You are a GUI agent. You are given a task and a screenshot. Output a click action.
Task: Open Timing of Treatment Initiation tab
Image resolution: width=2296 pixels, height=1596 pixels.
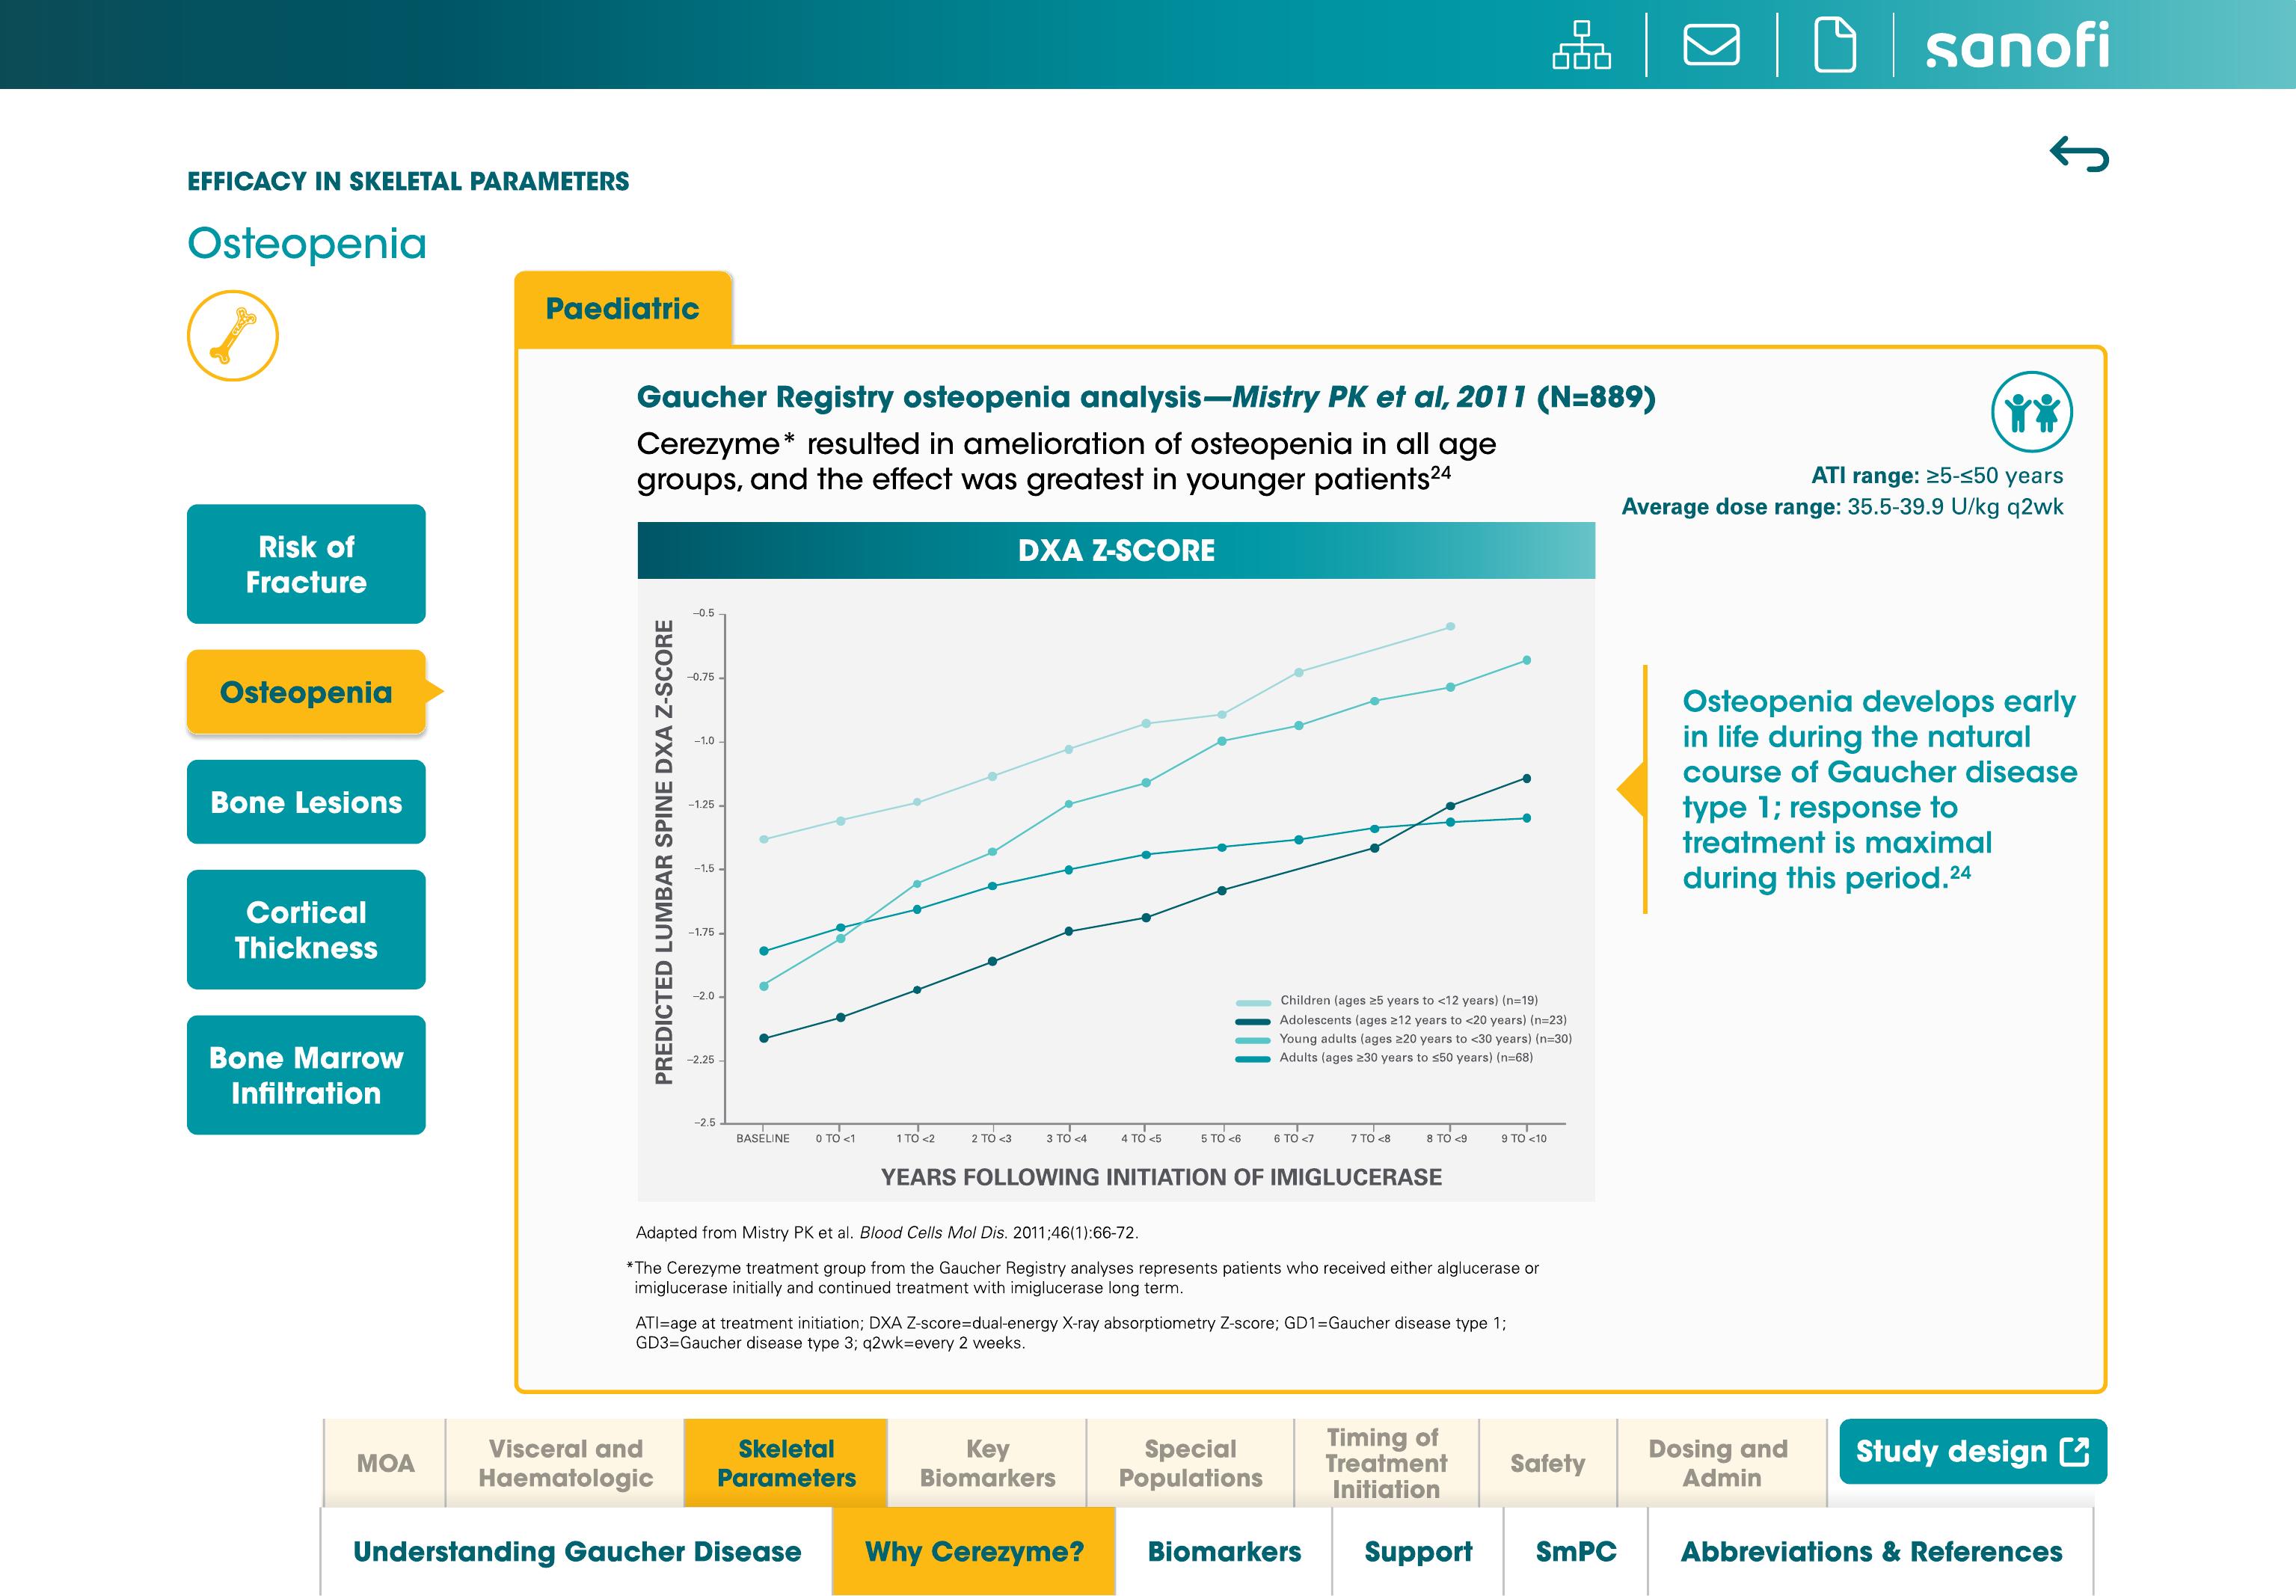pyautogui.click(x=1386, y=1463)
